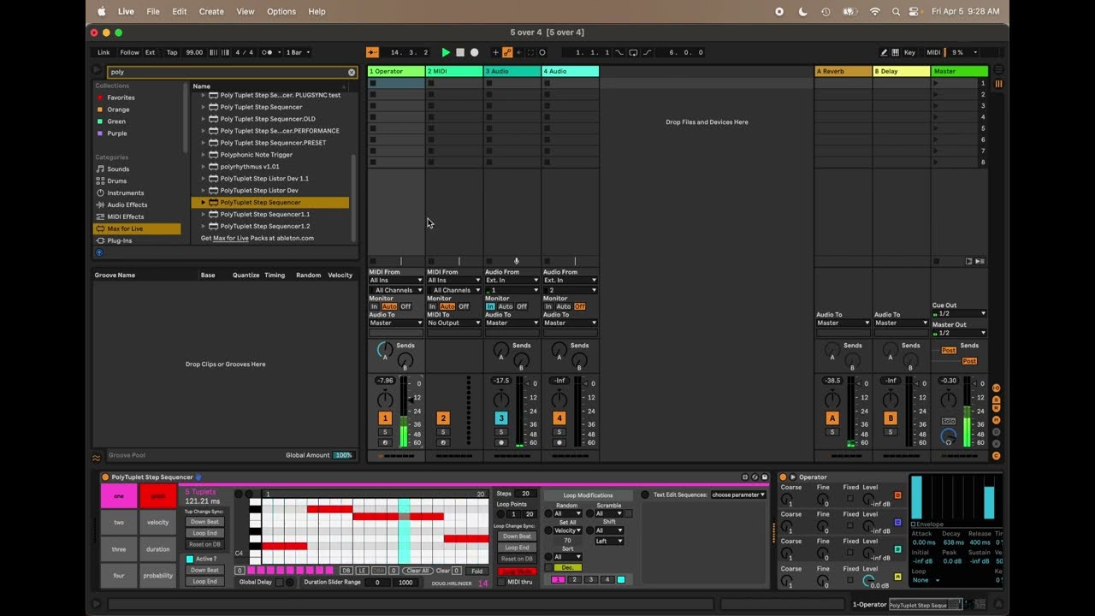The image size is (1095, 616).
Task: Select the velocity page button
Action: [158, 522]
